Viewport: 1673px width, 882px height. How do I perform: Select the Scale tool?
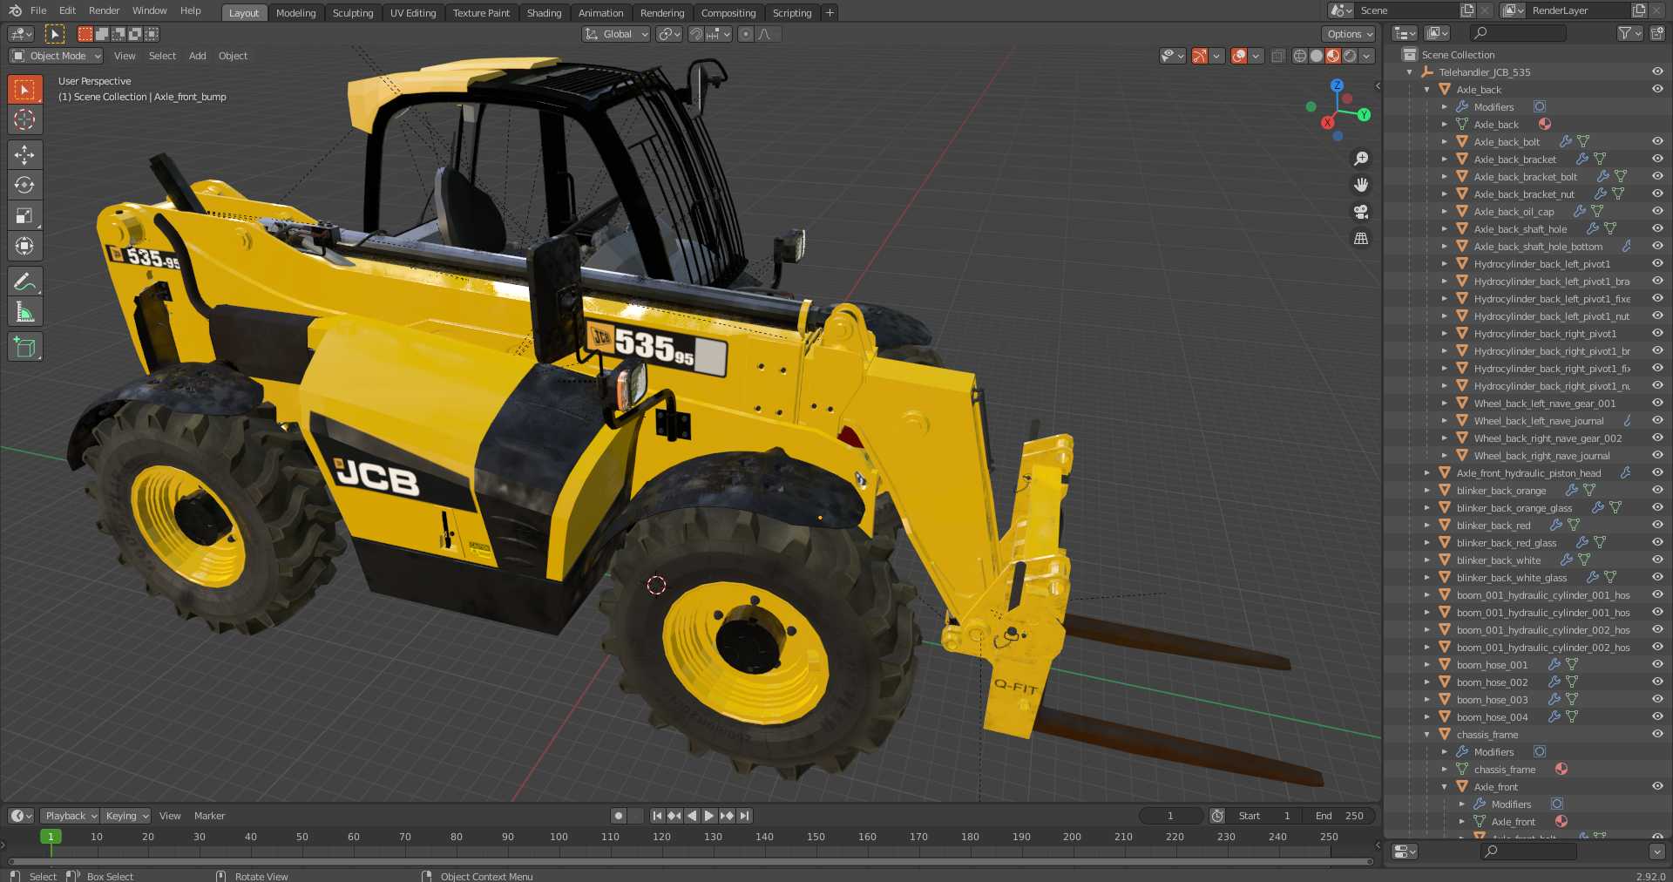click(x=24, y=215)
